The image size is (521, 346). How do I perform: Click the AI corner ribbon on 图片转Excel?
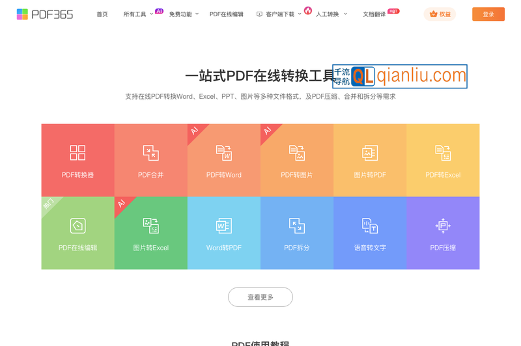click(122, 204)
